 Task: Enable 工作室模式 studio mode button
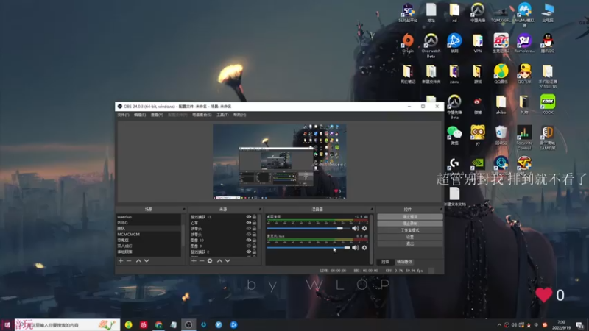[410, 230]
